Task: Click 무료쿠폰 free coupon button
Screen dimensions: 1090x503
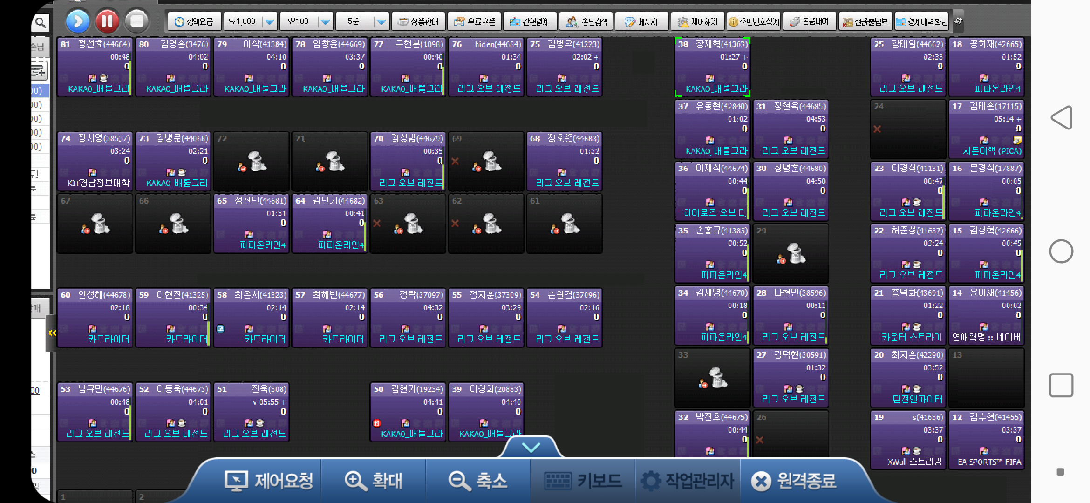Action: pos(475,21)
